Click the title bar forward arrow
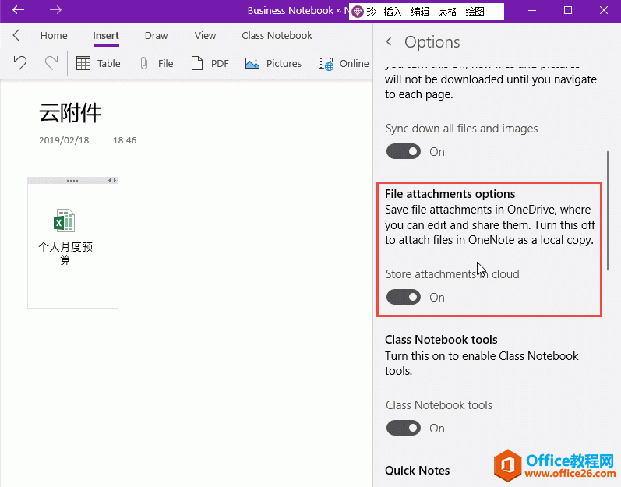 pos(55,10)
